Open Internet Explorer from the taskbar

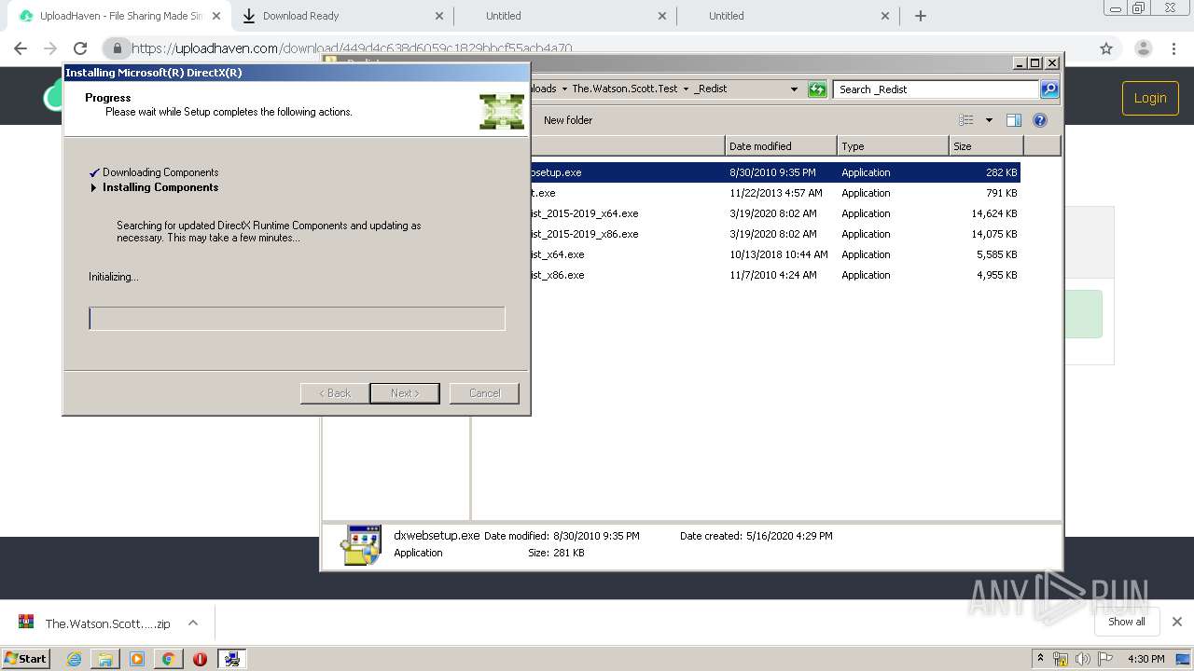(x=74, y=659)
